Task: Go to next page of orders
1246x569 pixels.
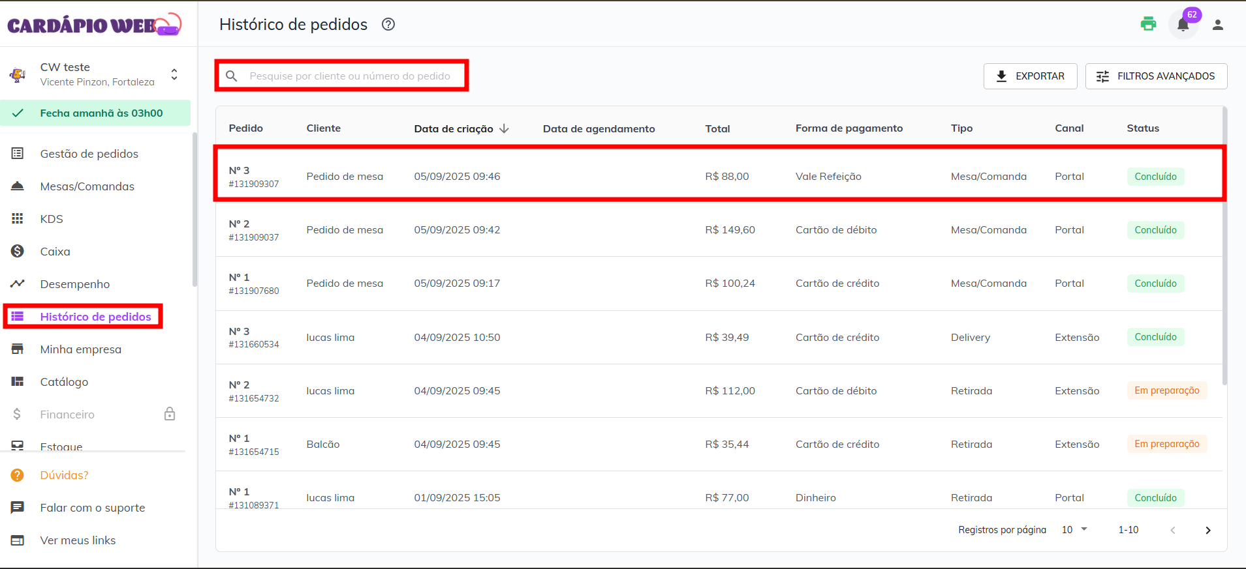Action: click(1207, 530)
